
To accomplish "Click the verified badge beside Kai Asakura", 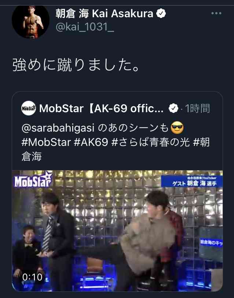I will [x=161, y=14].
